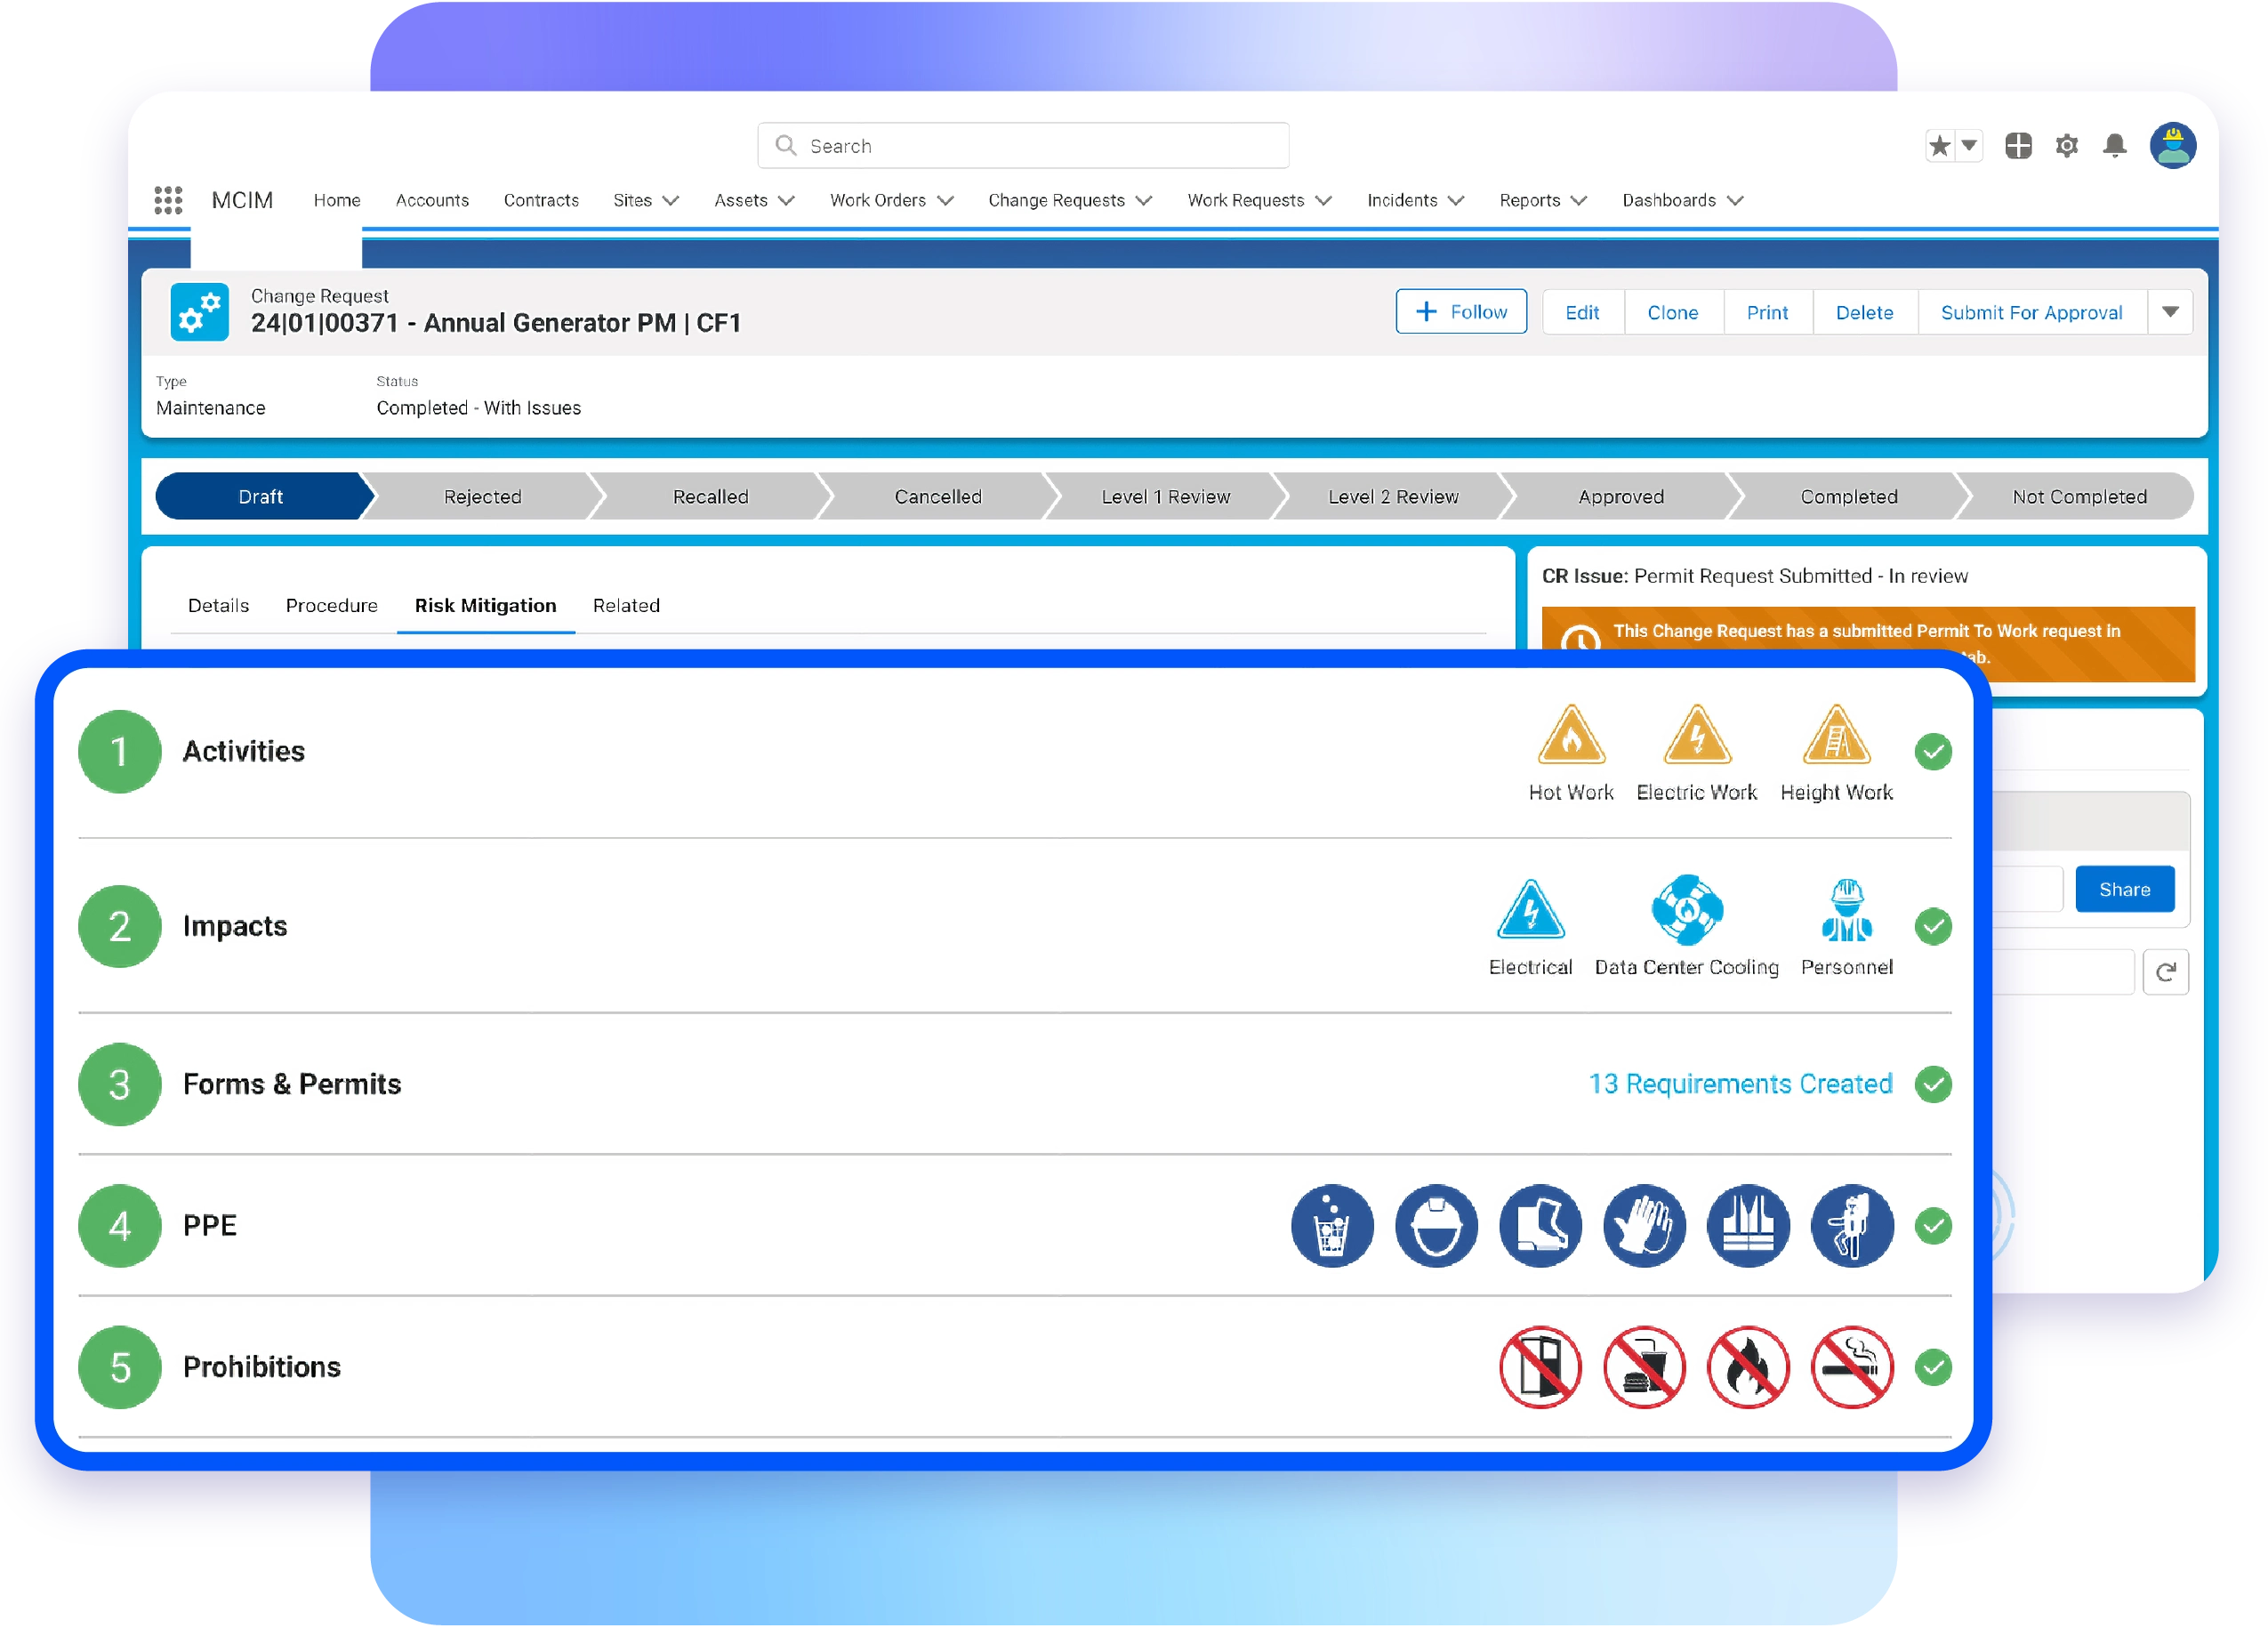
Task: Expand the Work Orders nav dropdown
Action: coord(945,201)
